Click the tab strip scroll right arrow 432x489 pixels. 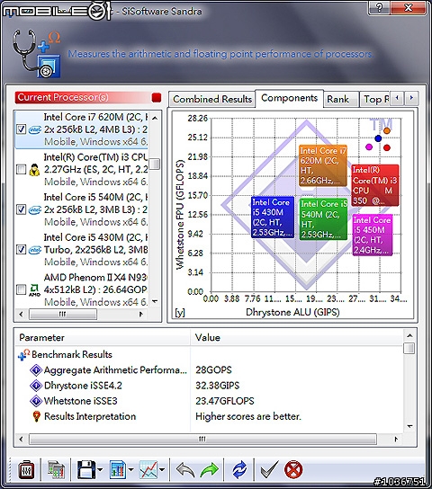tap(411, 98)
